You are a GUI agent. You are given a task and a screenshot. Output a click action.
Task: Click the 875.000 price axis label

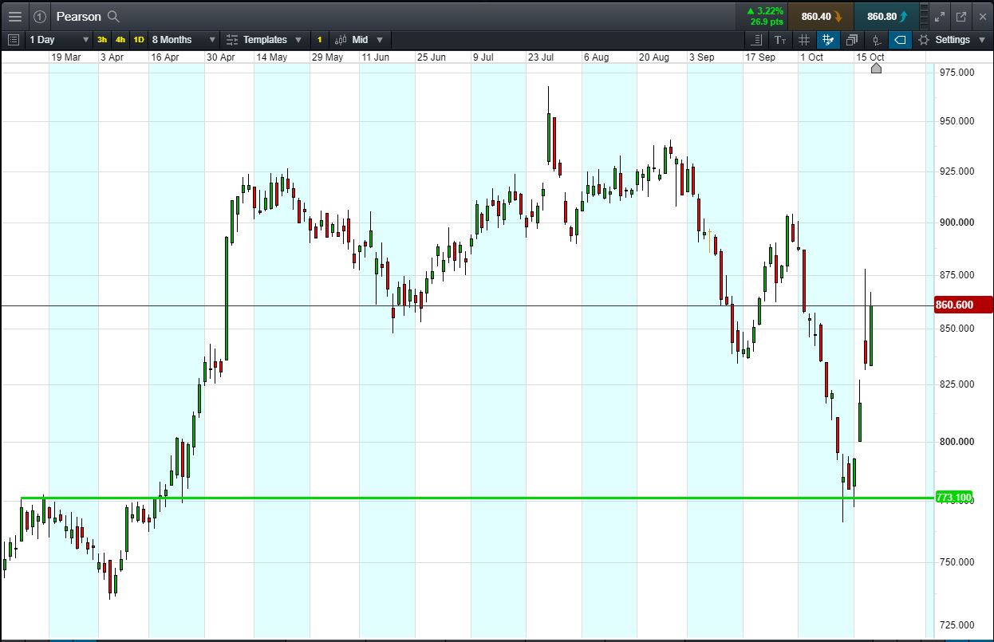(956, 275)
